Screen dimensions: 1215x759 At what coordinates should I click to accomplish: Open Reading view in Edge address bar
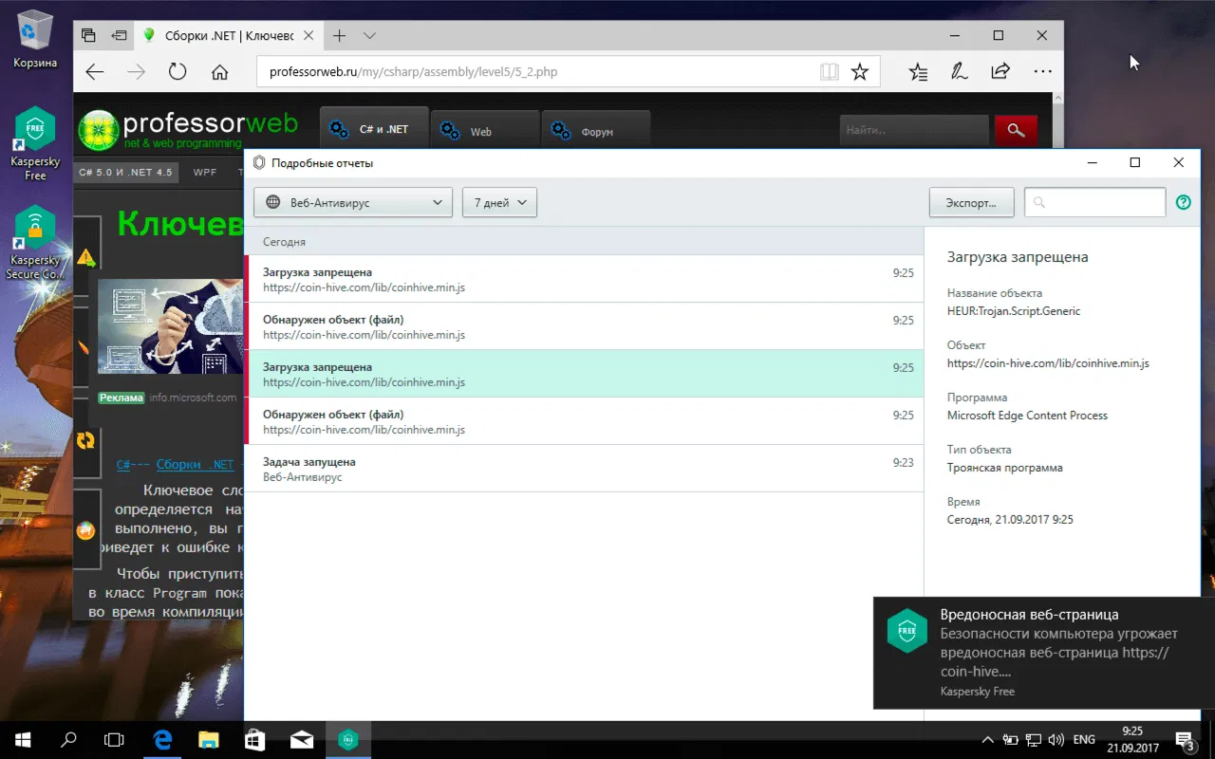click(829, 71)
